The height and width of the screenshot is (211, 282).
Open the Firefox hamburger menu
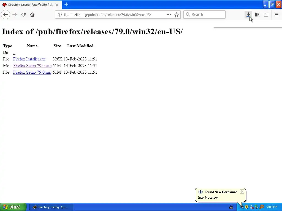tap(276, 15)
